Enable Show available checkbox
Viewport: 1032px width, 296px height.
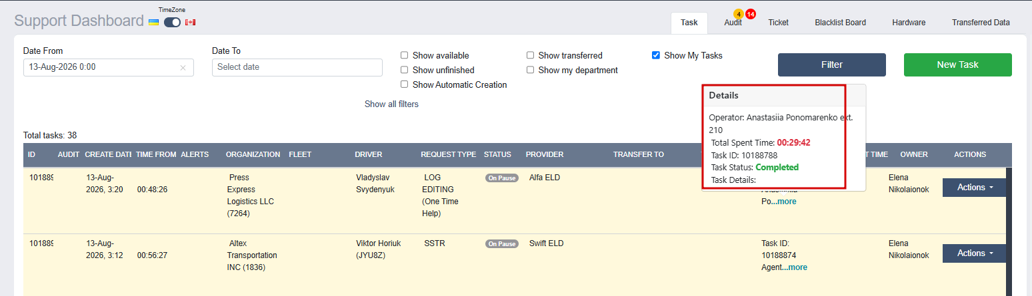click(x=404, y=55)
